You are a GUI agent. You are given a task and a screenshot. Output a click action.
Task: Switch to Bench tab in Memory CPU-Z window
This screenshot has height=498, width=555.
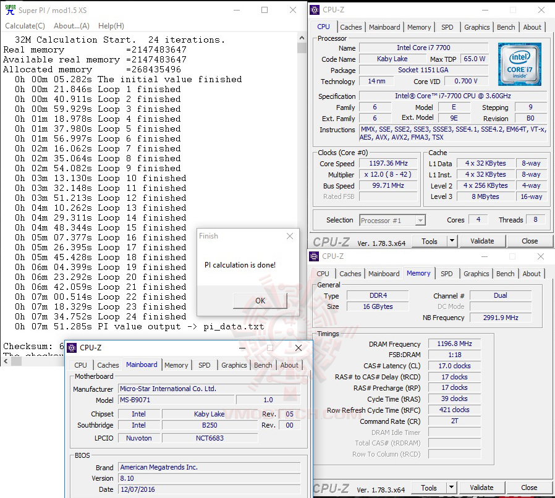click(x=505, y=274)
